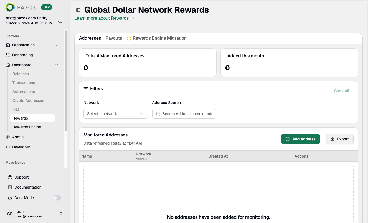368x223 pixels.
Task: Expand the Developer section chevron
Action: 57,147
